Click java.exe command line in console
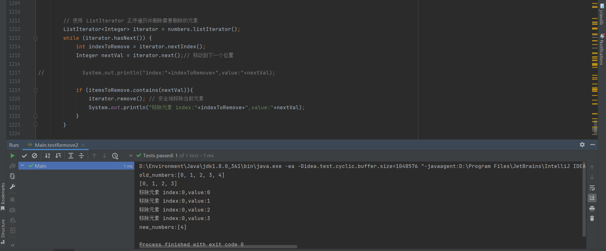Viewport: 606px width, 251px height. pos(362,166)
